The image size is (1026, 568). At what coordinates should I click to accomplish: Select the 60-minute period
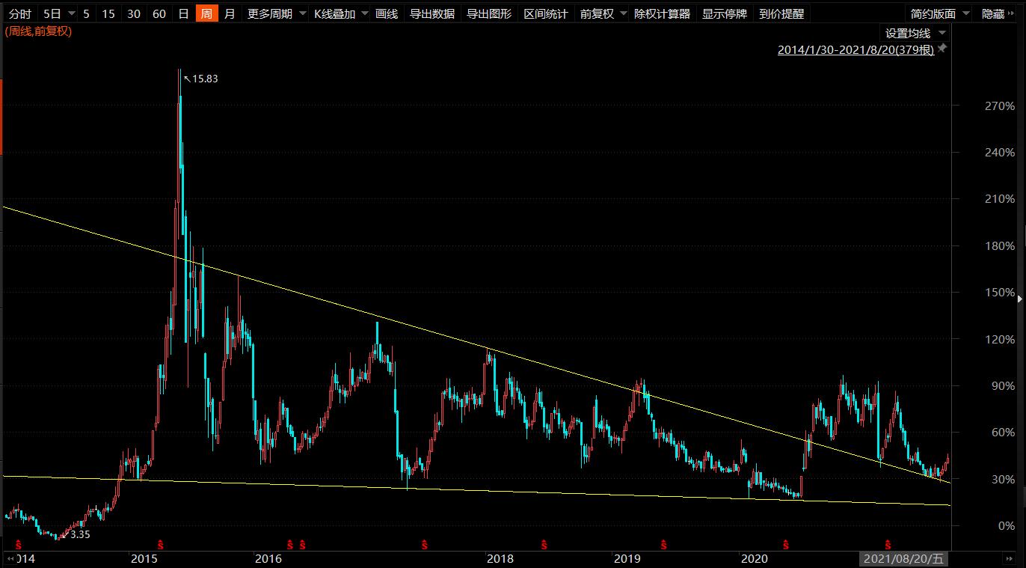pos(159,13)
